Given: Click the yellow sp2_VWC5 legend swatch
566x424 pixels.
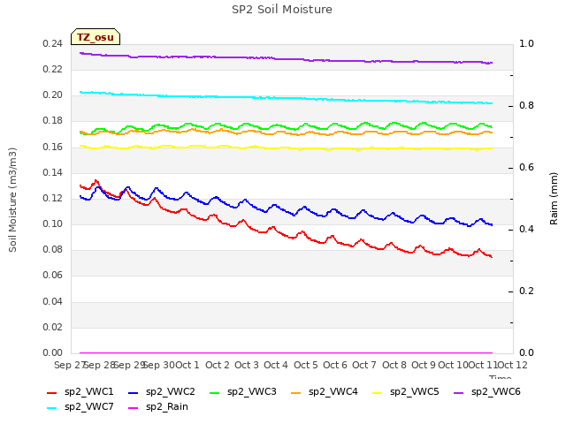Looking at the screenshot, I should 378,392.
